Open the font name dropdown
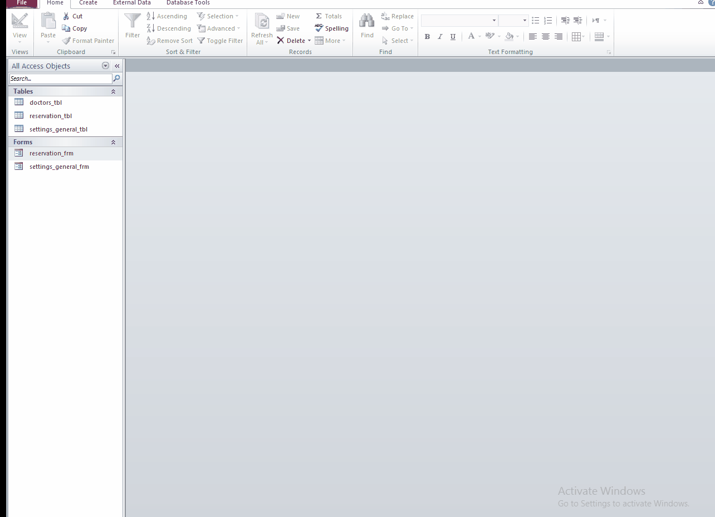This screenshot has height=517, width=715. click(494, 21)
